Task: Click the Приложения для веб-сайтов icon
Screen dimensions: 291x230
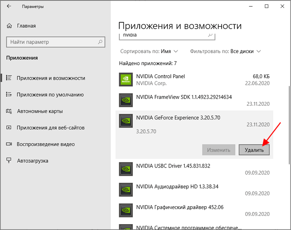Action: point(9,128)
